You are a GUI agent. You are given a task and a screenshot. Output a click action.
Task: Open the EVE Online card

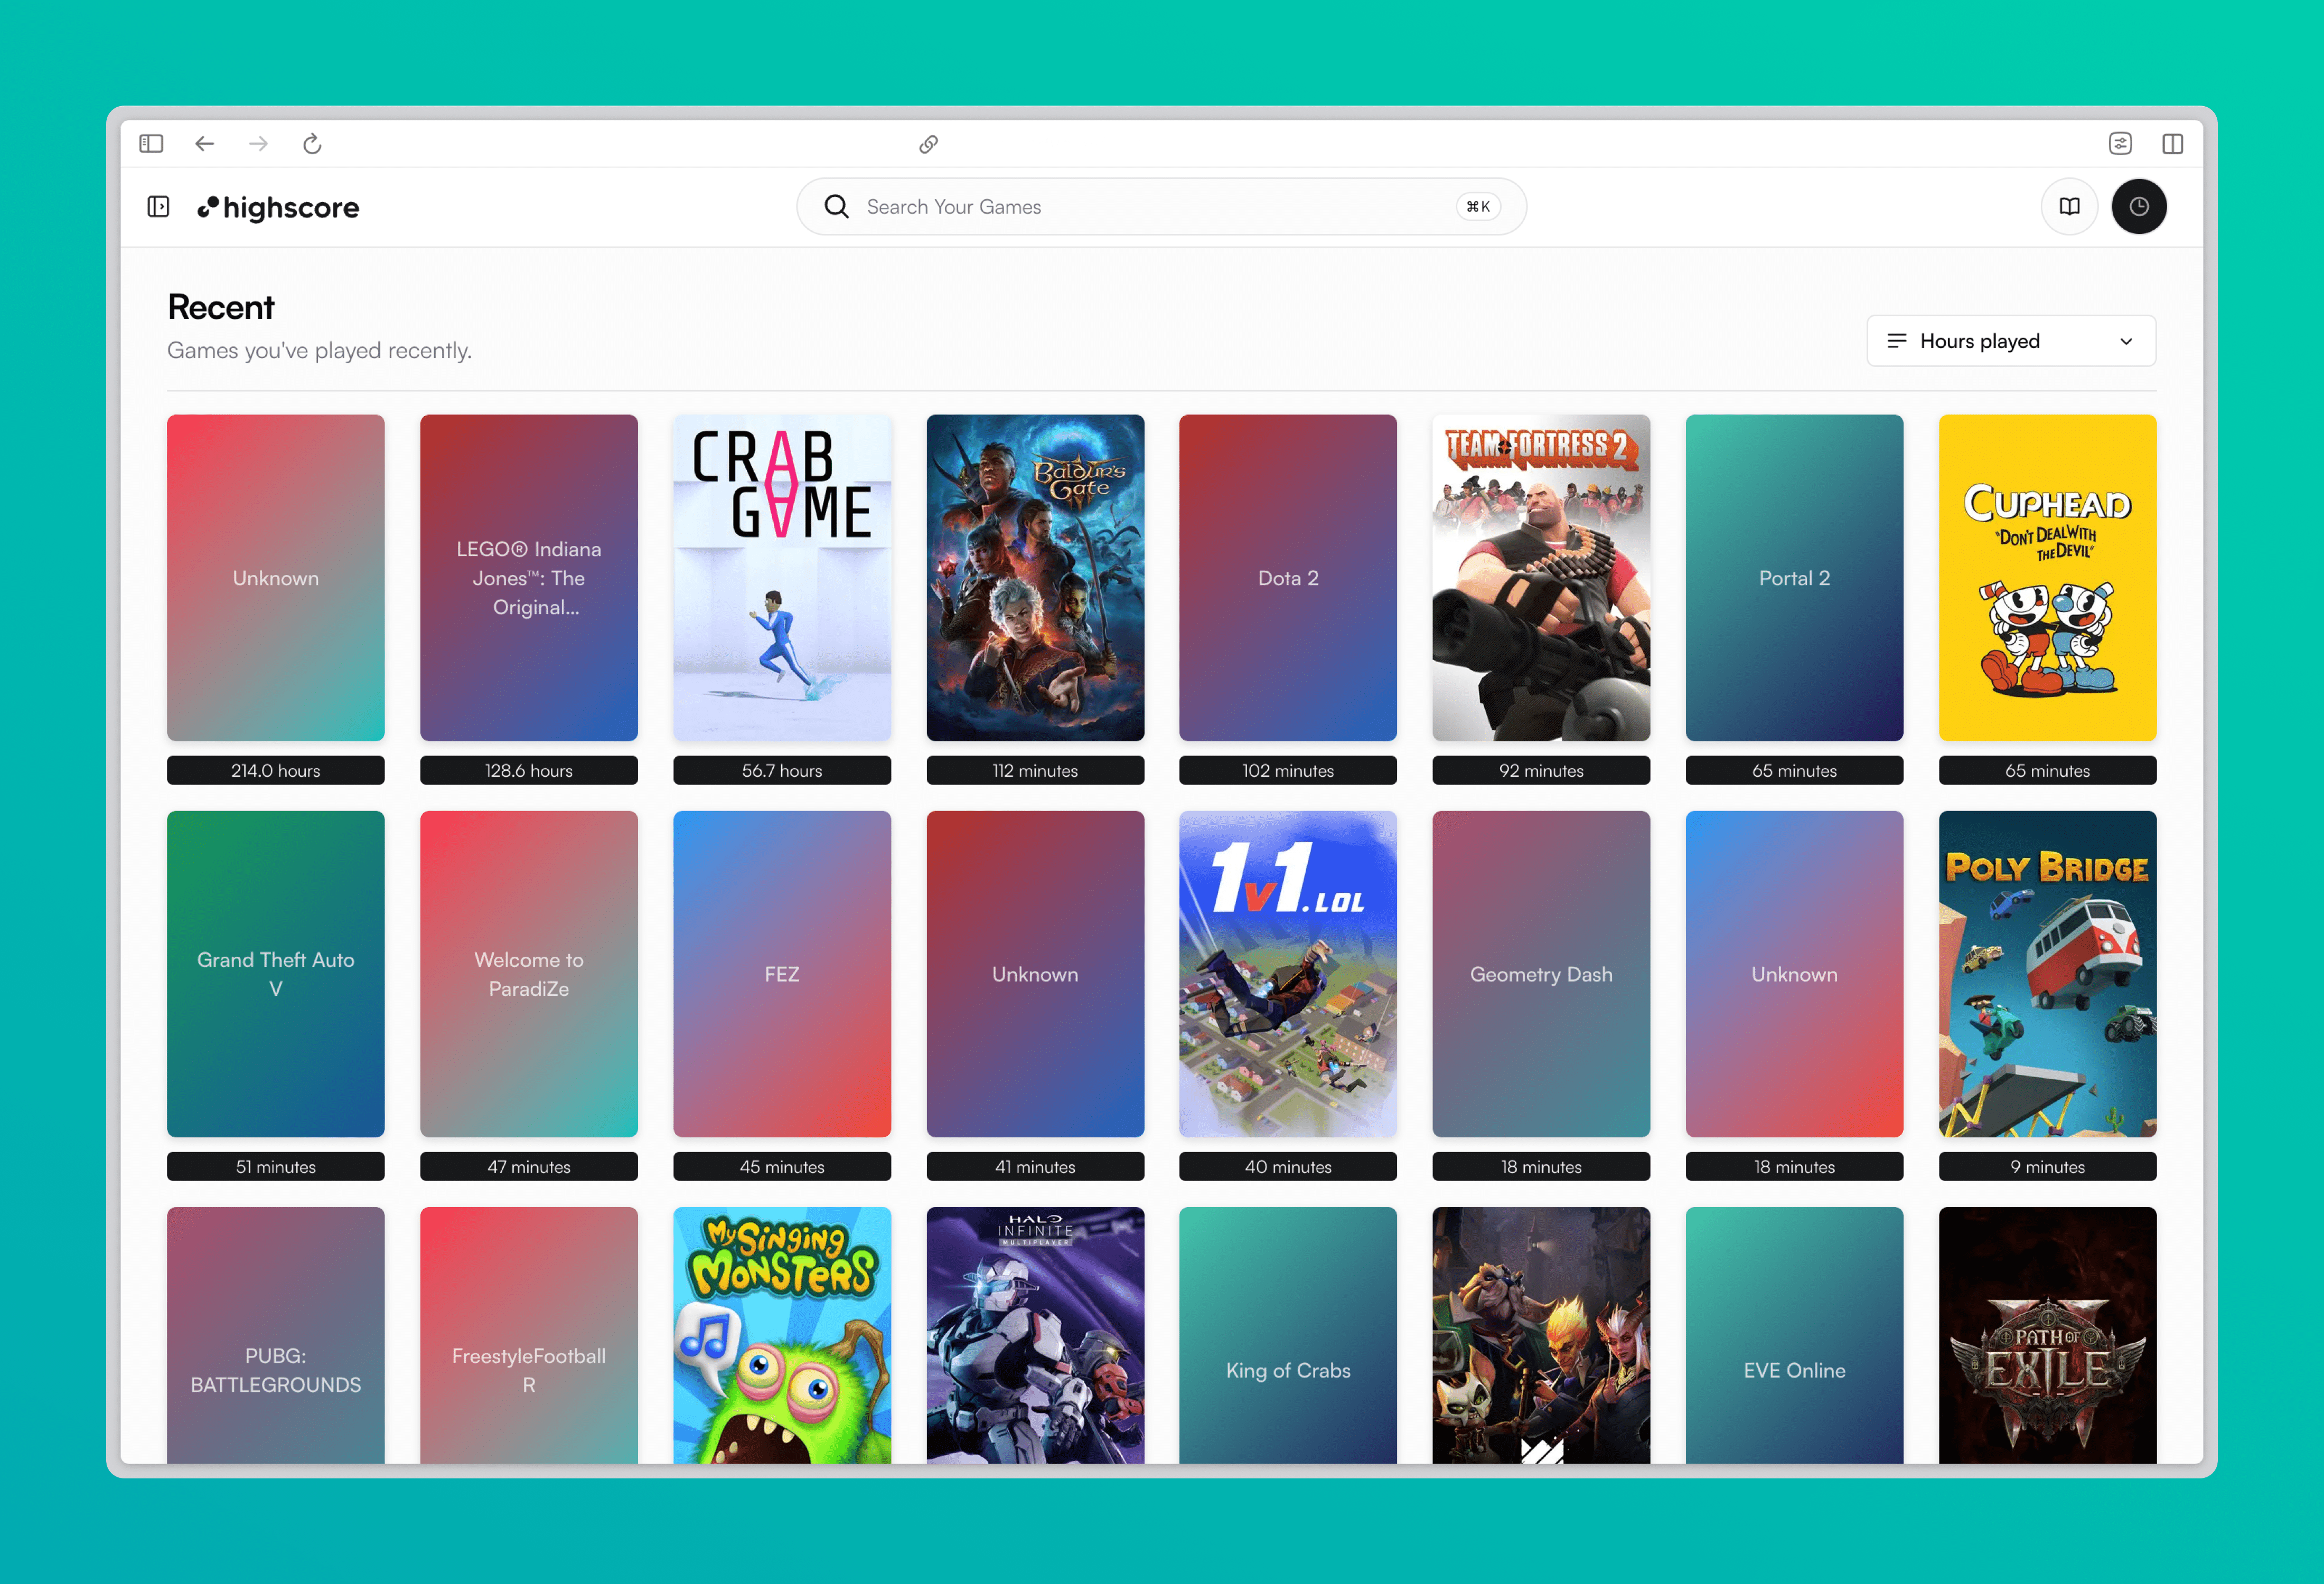click(x=1794, y=1335)
